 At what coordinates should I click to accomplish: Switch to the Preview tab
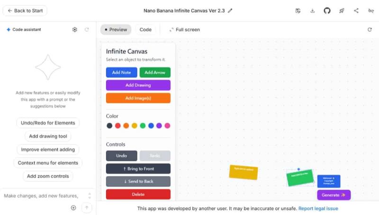point(116,29)
